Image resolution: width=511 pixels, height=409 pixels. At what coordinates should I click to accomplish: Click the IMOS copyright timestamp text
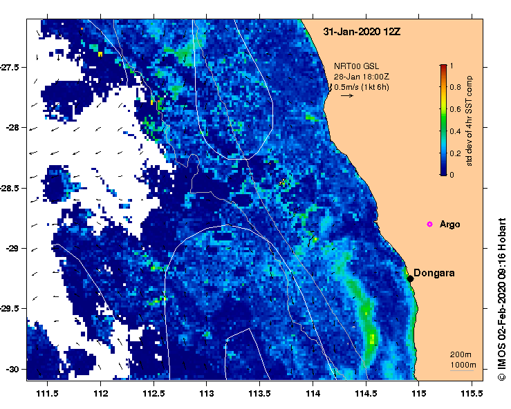point(501,299)
